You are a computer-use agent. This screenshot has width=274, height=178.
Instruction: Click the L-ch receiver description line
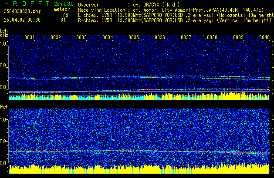pos(176,15)
